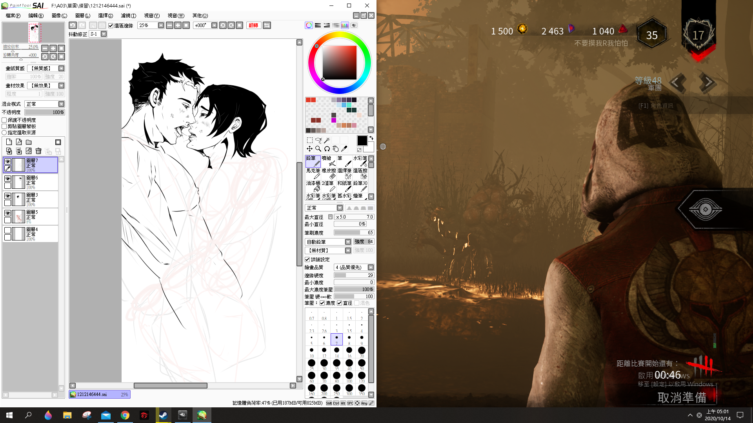Open the 其他 menu
753x423 pixels.
click(200, 16)
